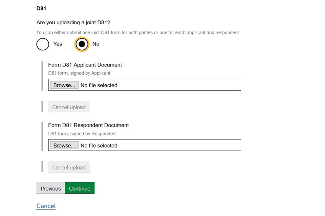Click the hint text about submitting one joint D81
Image resolution: width=325 pixels, height=216 pixels.
(x=137, y=33)
